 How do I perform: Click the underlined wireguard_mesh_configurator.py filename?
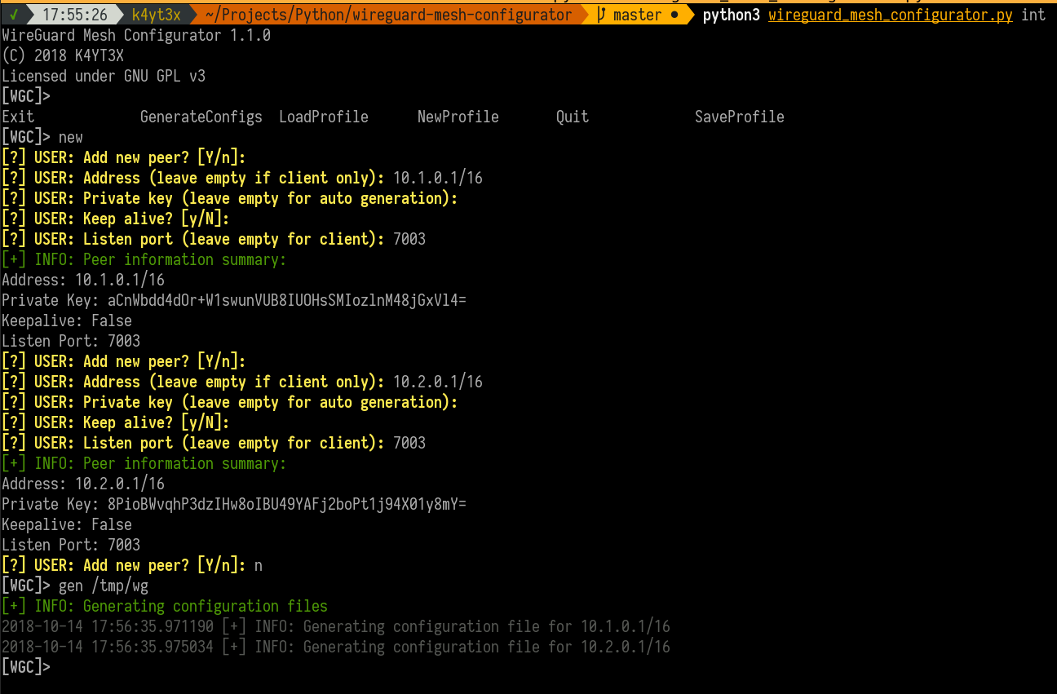pyautogui.click(x=891, y=15)
